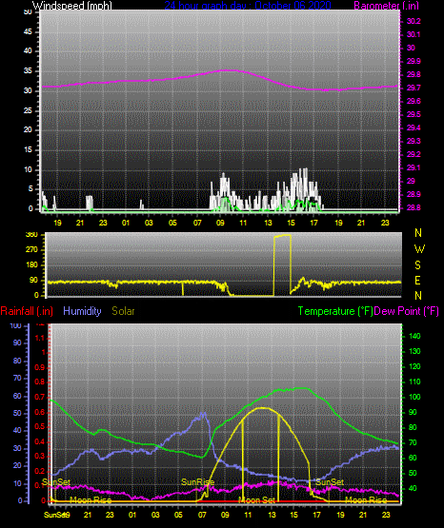Click the 30.2 barometer scale value
Image resolution: width=444 pixels, height=528 pixels.
(414, 21)
